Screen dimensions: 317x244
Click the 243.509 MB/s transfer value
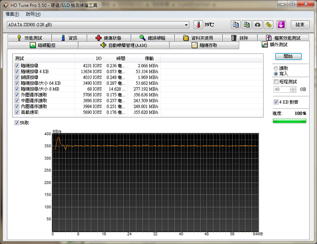point(146,101)
